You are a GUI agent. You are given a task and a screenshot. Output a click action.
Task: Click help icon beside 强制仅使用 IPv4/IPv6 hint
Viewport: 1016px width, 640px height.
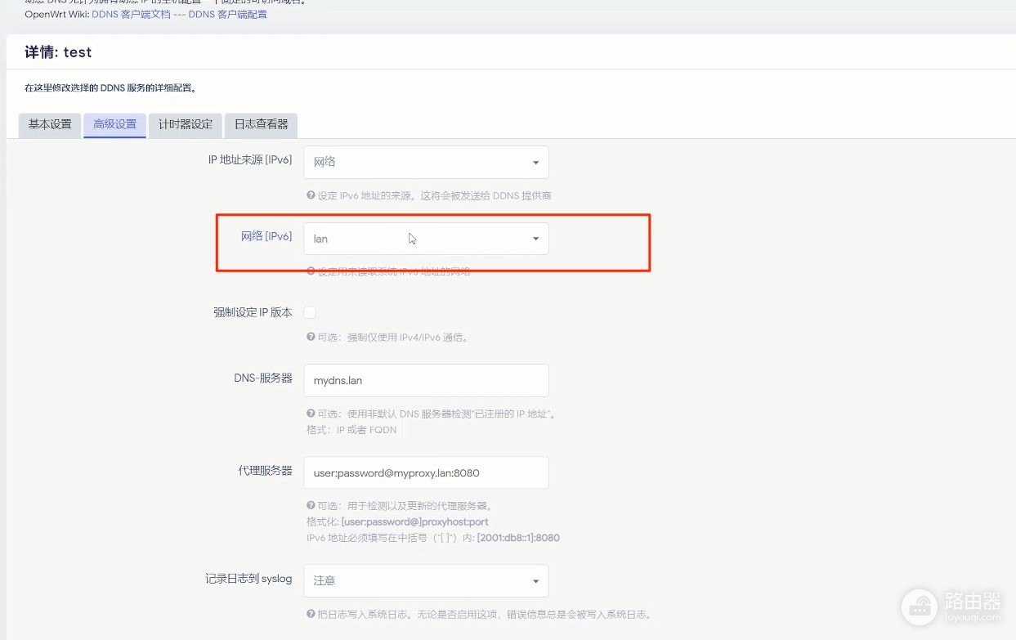pyautogui.click(x=311, y=337)
